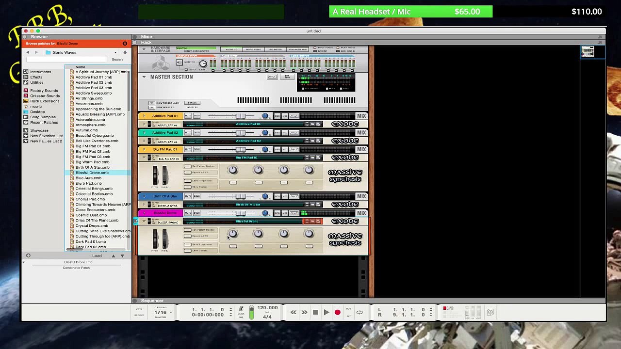621x349 pixels.
Task: Stop the sequencer transport
Action: 315,313
